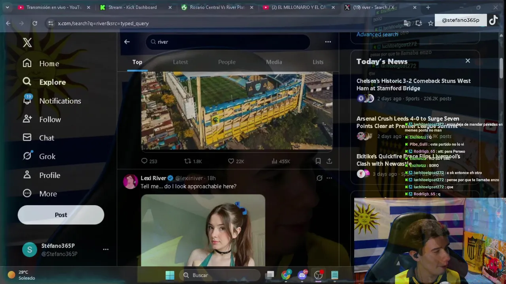Open the Advanced search link

point(377,34)
